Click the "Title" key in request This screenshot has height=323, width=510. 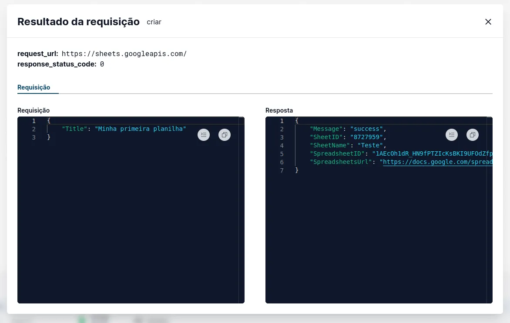74,129
